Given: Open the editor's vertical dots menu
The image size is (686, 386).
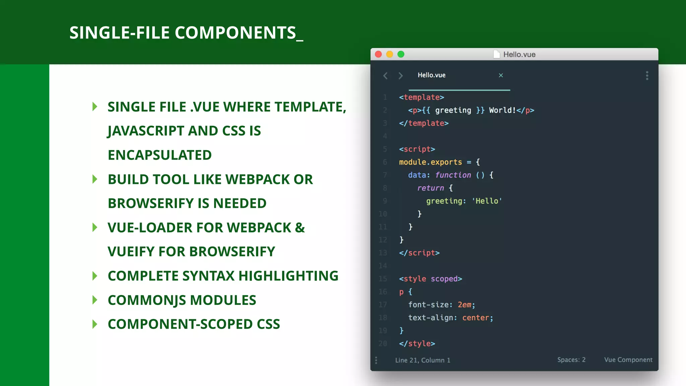Looking at the screenshot, I should click(x=647, y=75).
